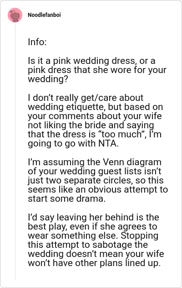Click the word "wedding?" ending first question

click(48, 79)
